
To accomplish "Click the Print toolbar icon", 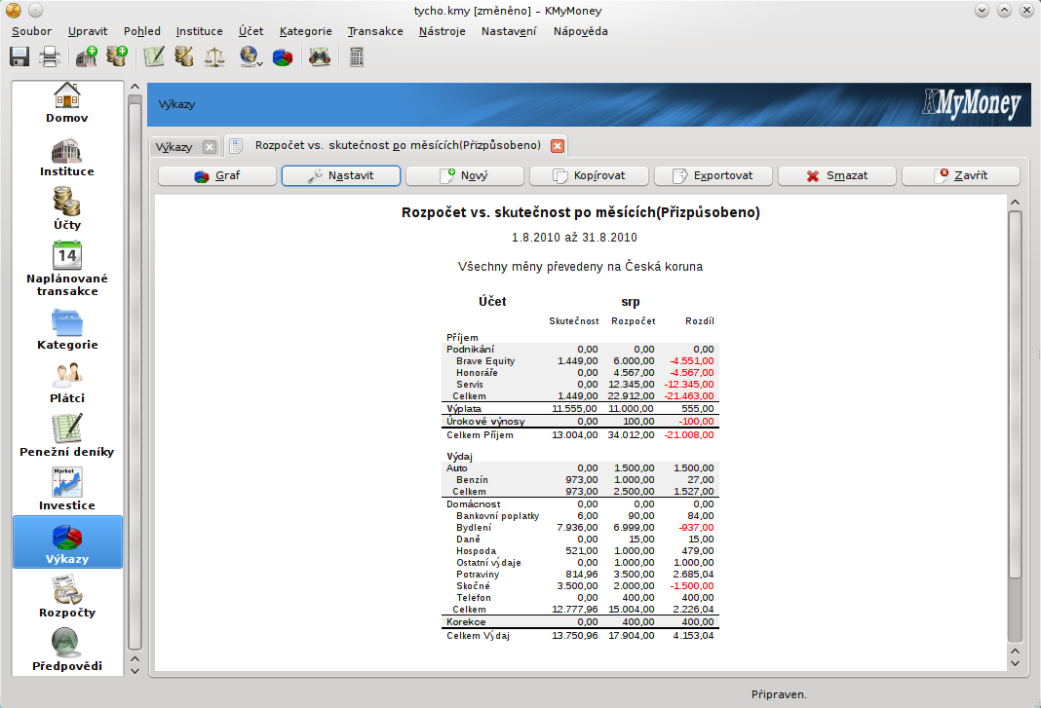I will 50,57.
